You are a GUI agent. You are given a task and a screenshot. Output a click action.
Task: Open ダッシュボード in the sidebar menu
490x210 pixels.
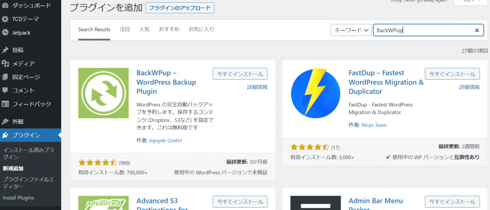(x=31, y=5)
